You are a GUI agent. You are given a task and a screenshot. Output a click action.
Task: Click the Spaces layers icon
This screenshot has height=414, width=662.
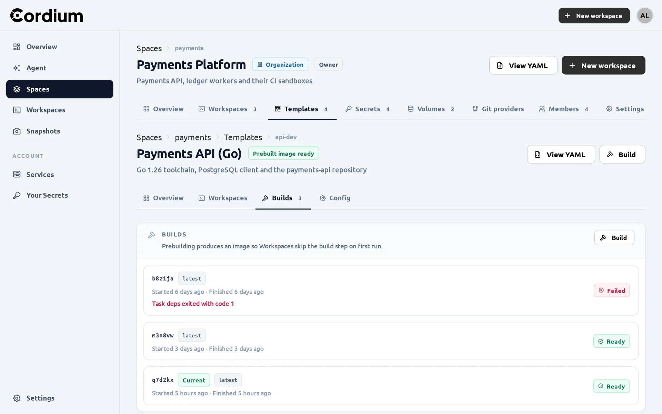pos(17,89)
